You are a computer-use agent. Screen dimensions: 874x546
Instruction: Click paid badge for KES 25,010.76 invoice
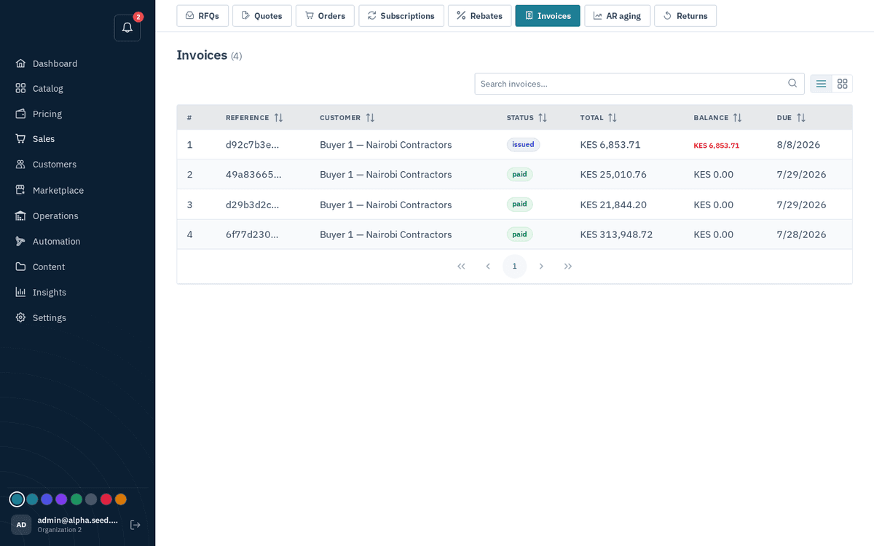click(519, 175)
